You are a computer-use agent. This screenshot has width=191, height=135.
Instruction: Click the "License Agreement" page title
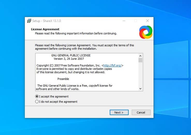pyautogui.click(x=45, y=29)
